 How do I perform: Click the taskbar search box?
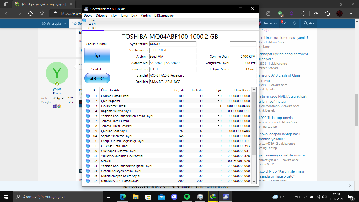58,197
